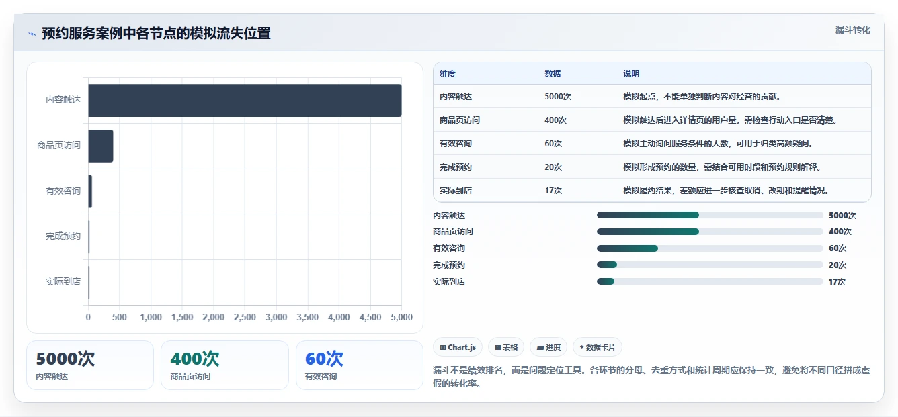Viewport: 898px width, 417px height.
Task: Click the page title 预约服务案例中各节点的模拟流失位置
Action: (156, 34)
